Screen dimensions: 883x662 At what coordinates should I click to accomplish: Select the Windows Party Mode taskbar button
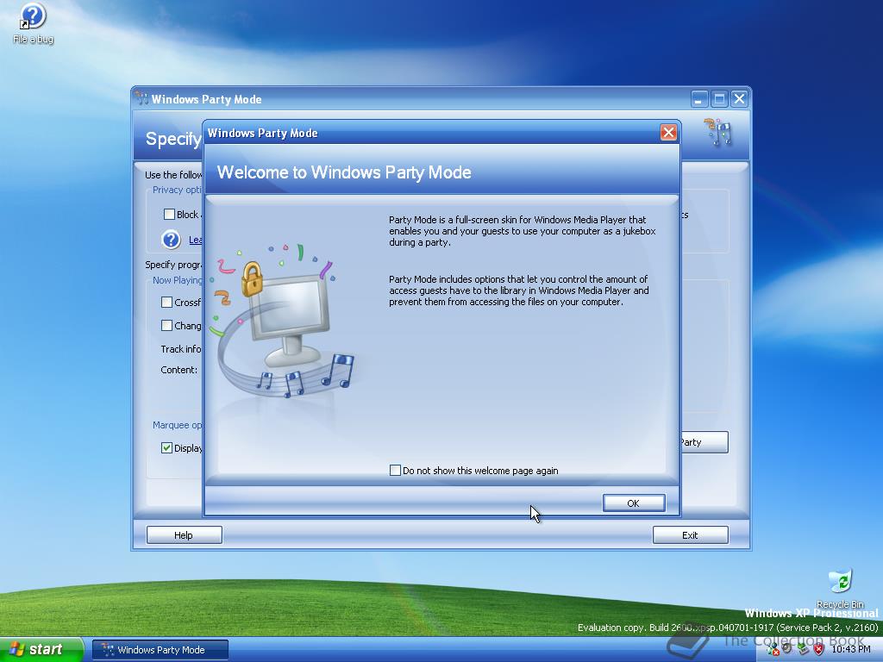[160, 648]
